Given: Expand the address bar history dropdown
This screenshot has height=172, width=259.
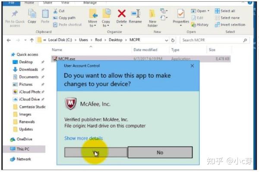Looking at the screenshot, I should pos(166,40).
